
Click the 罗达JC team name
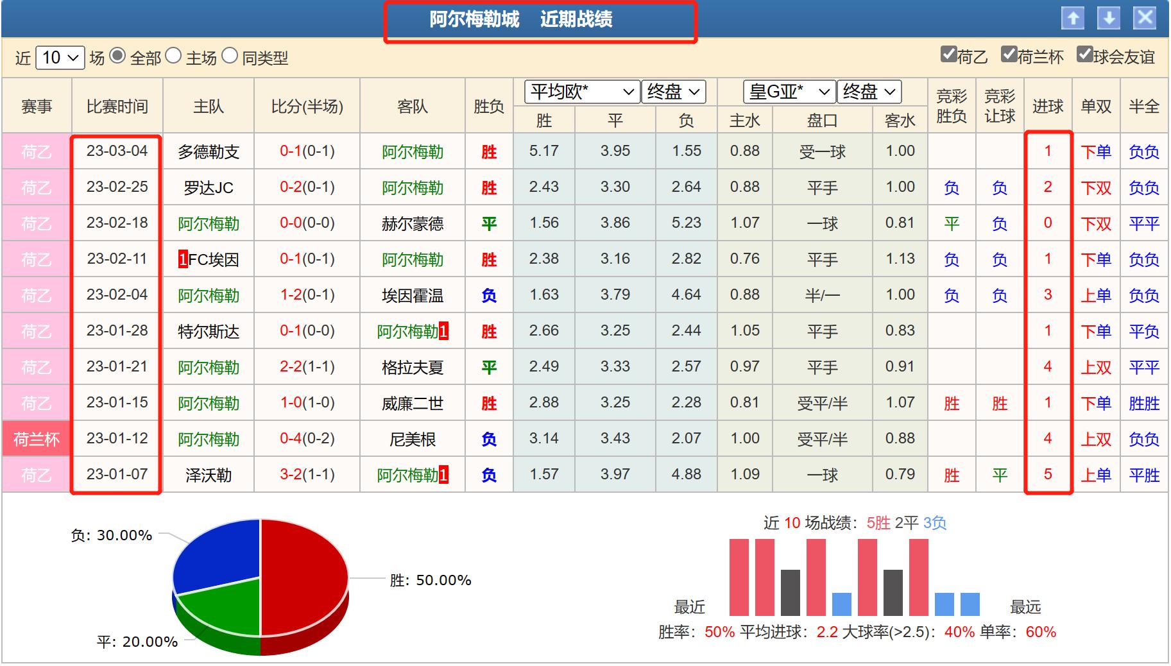click(207, 187)
